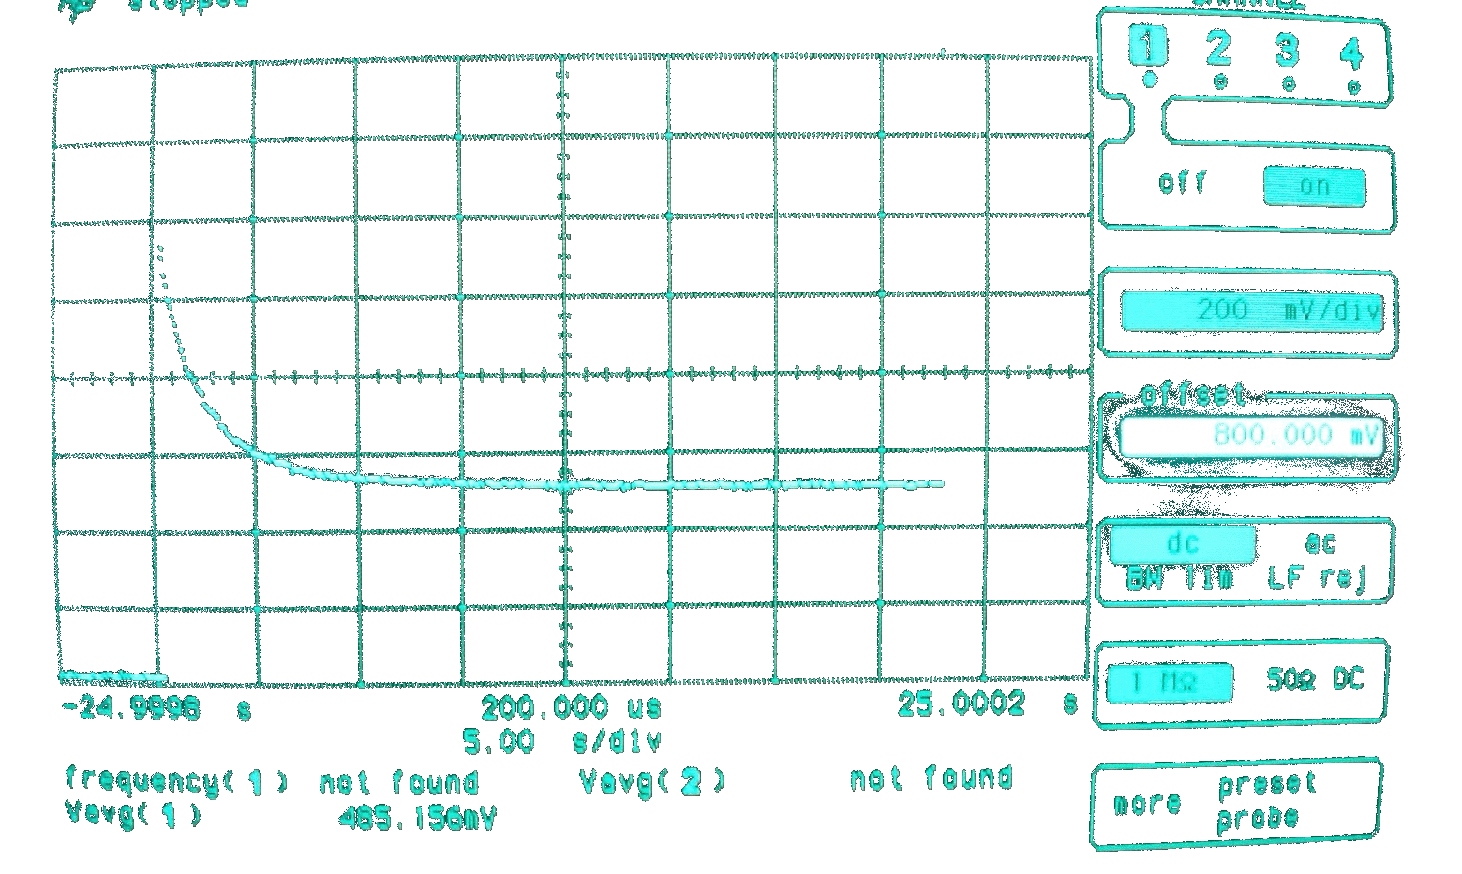Click the 485.156mV Vavg value
Screen dimensions: 1462x874
pos(417,818)
